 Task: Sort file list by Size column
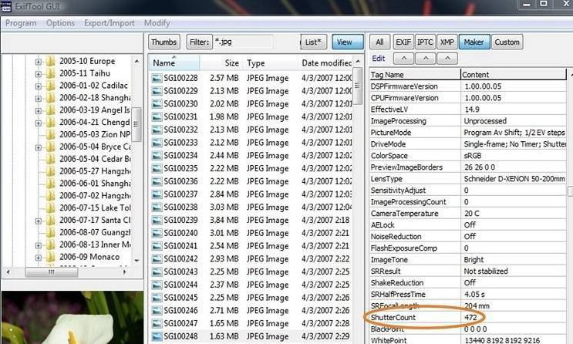221,63
